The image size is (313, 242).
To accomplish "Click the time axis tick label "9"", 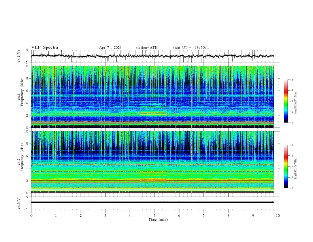I will (253, 216).
